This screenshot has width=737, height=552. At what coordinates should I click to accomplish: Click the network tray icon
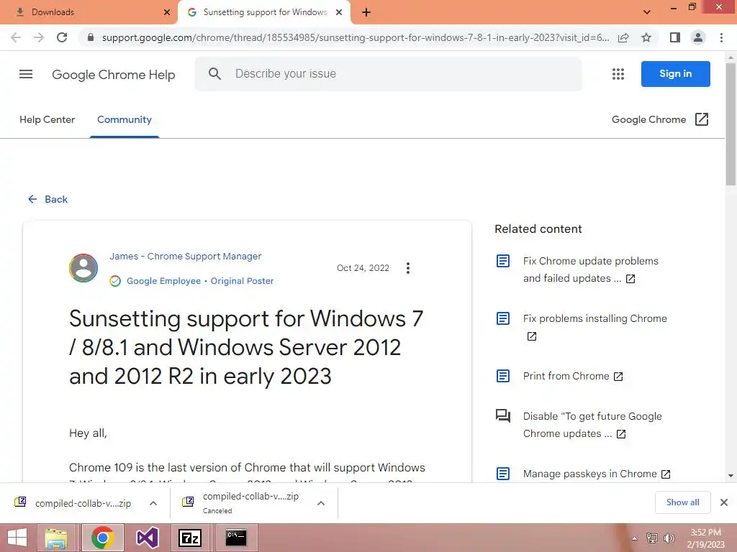(x=652, y=538)
